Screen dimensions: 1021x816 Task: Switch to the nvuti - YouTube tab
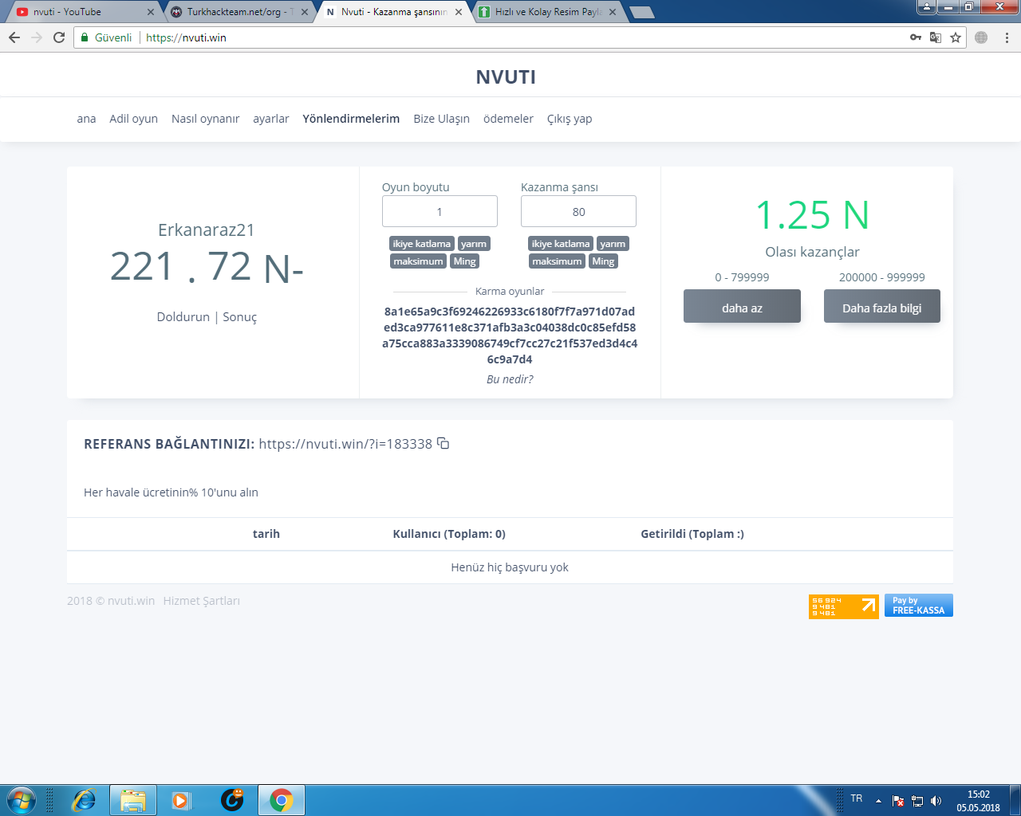pyautogui.click(x=80, y=12)
